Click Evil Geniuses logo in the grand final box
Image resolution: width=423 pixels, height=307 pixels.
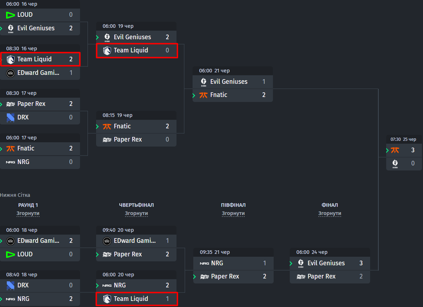pos(395,163)
